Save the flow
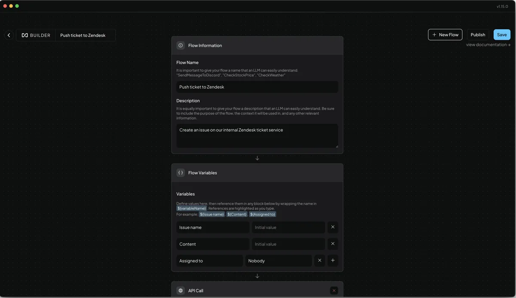The height and width of the screenshot is (298, 516). pos(502,35)
